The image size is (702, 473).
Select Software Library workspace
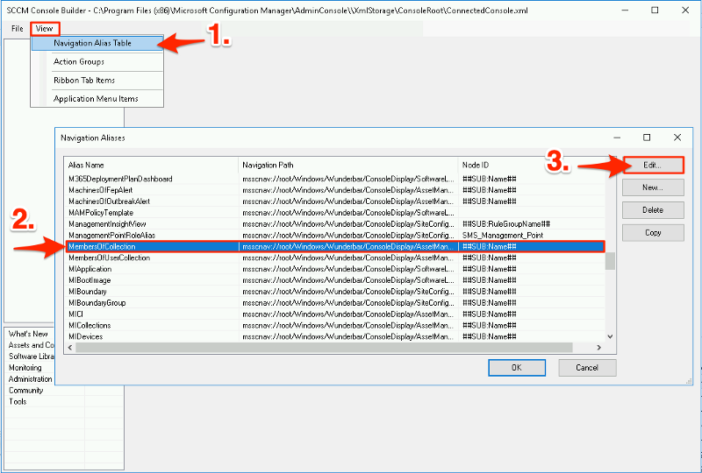click(31, 357)
